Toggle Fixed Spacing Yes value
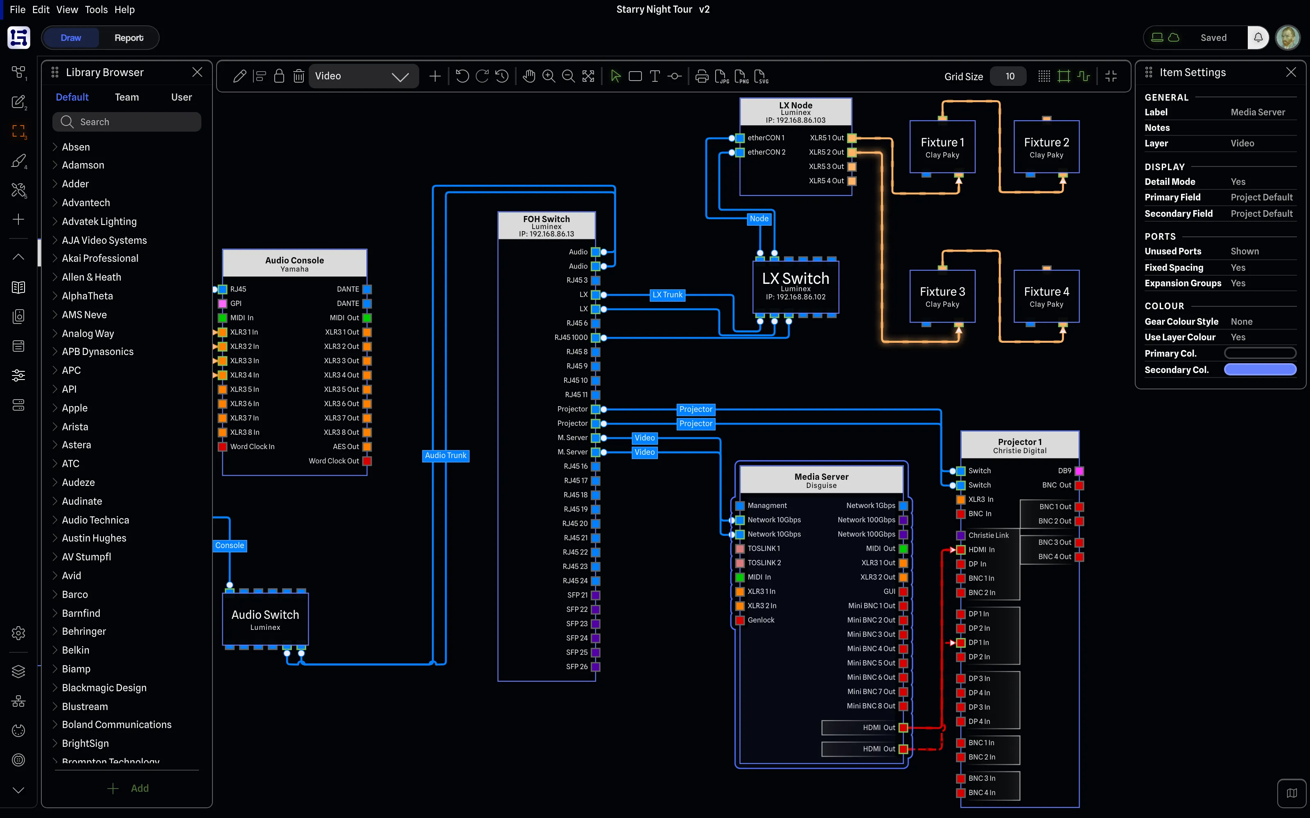This screenshot has height=818, width=1310. pyautogui.click(x=1238, y=268)
